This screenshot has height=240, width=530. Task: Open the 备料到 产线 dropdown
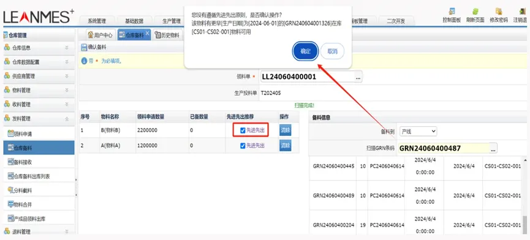click(418, 131)
